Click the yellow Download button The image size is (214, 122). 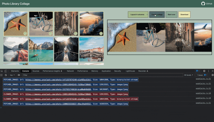pyautogui.click(x=184, y=15)
